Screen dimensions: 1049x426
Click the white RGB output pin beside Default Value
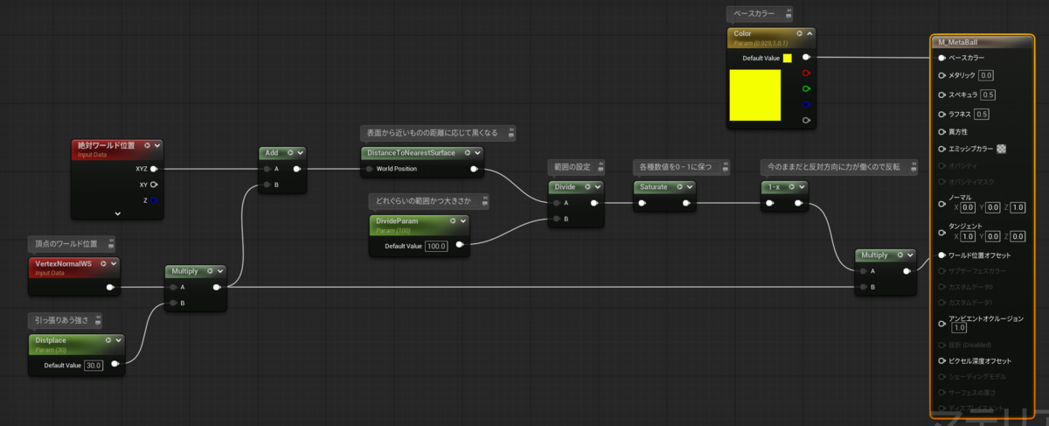coord(806,58)
